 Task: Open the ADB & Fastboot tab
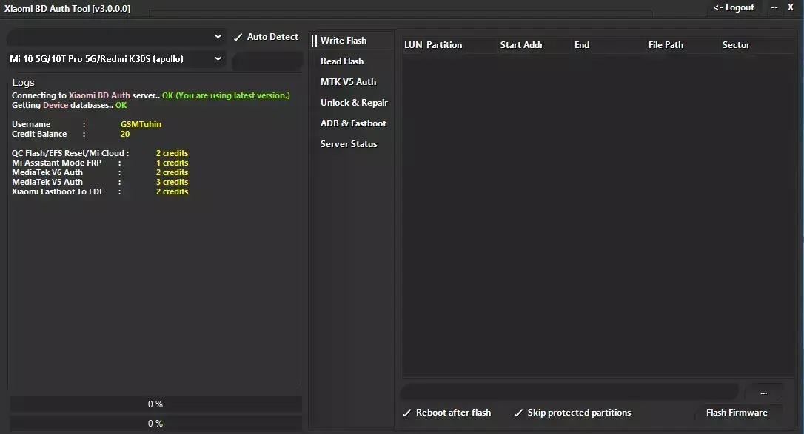pyautogui.click(x=353, y=123)
